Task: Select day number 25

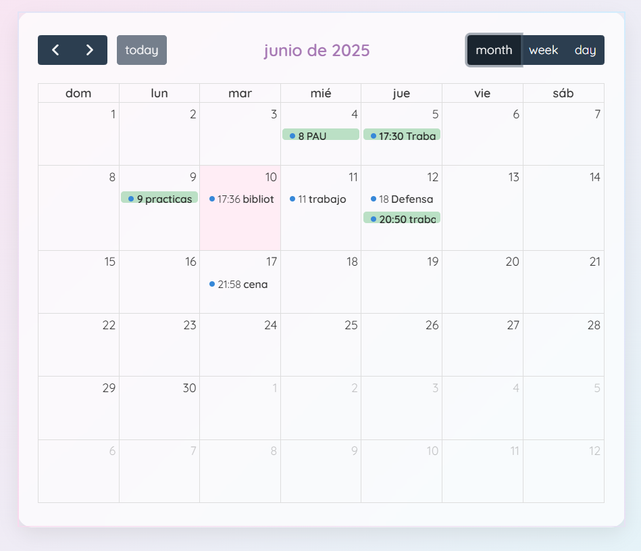Action: [351, 325]
